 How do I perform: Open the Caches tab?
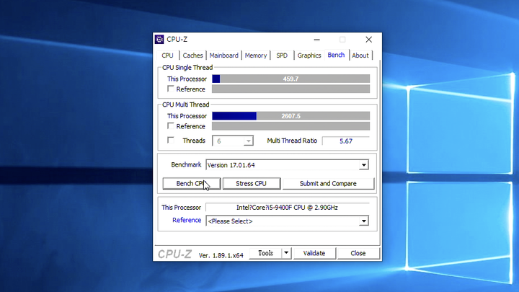point(192,56)
